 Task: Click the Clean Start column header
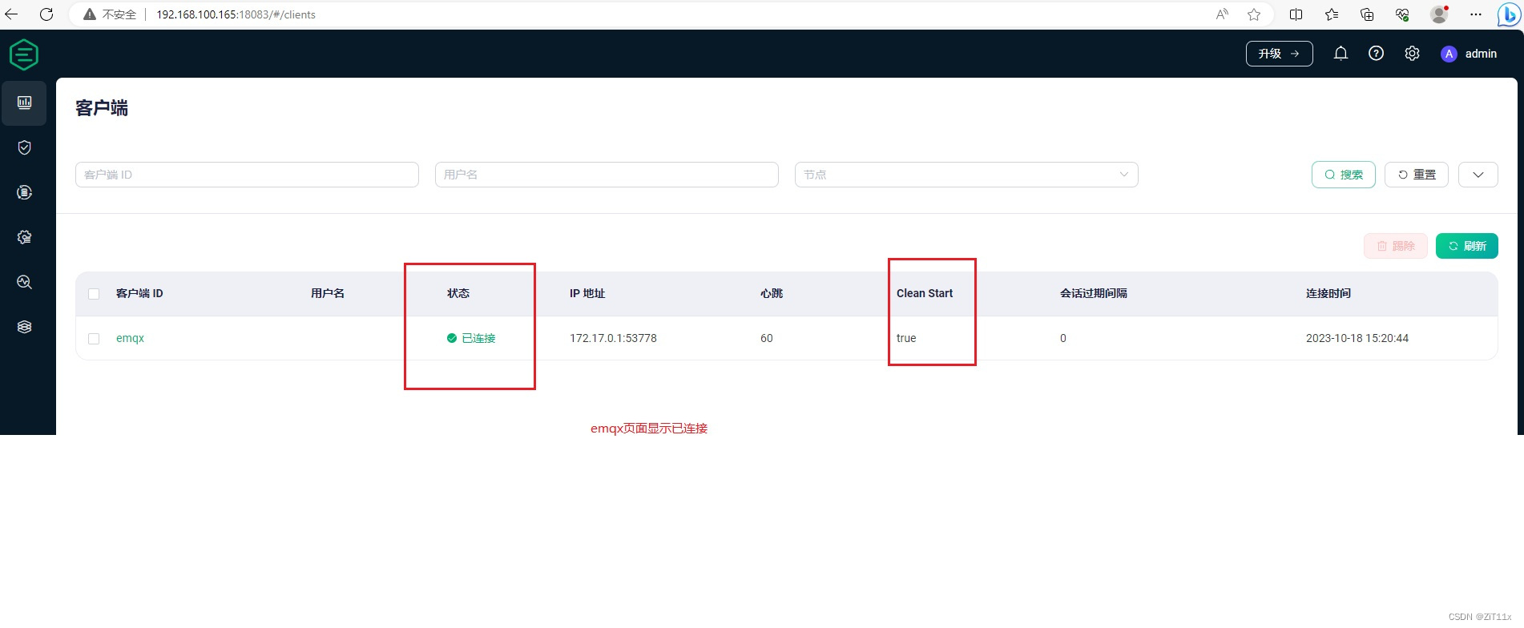pyautogui.click(x=925, y=293)
